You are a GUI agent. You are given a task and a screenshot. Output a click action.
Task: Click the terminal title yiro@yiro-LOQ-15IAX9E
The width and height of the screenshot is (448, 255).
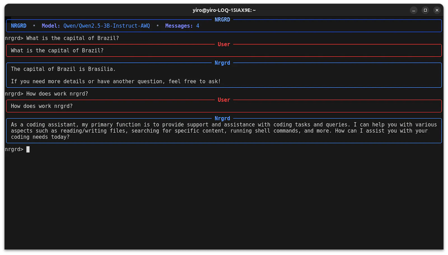click(224, 10)
